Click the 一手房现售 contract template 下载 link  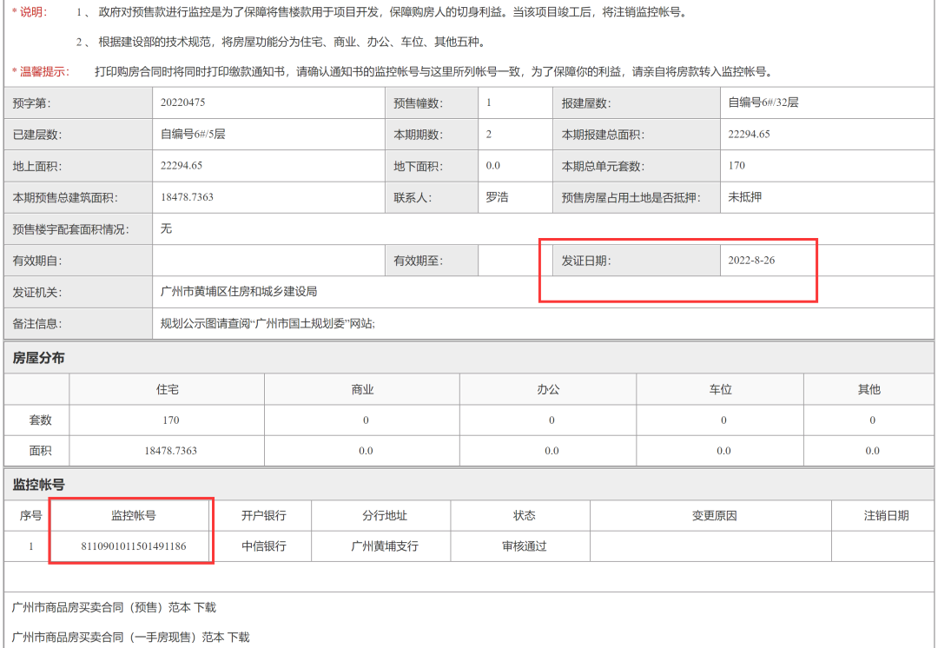tap(238, 638)
